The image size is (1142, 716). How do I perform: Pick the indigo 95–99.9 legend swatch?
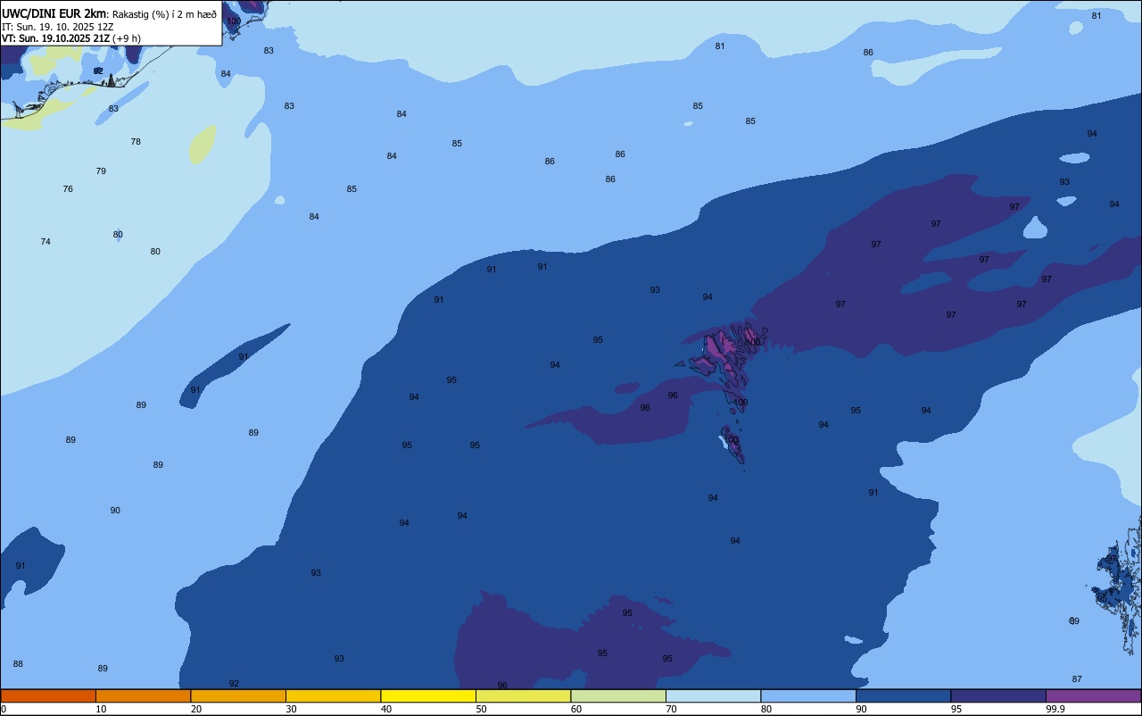998,695
